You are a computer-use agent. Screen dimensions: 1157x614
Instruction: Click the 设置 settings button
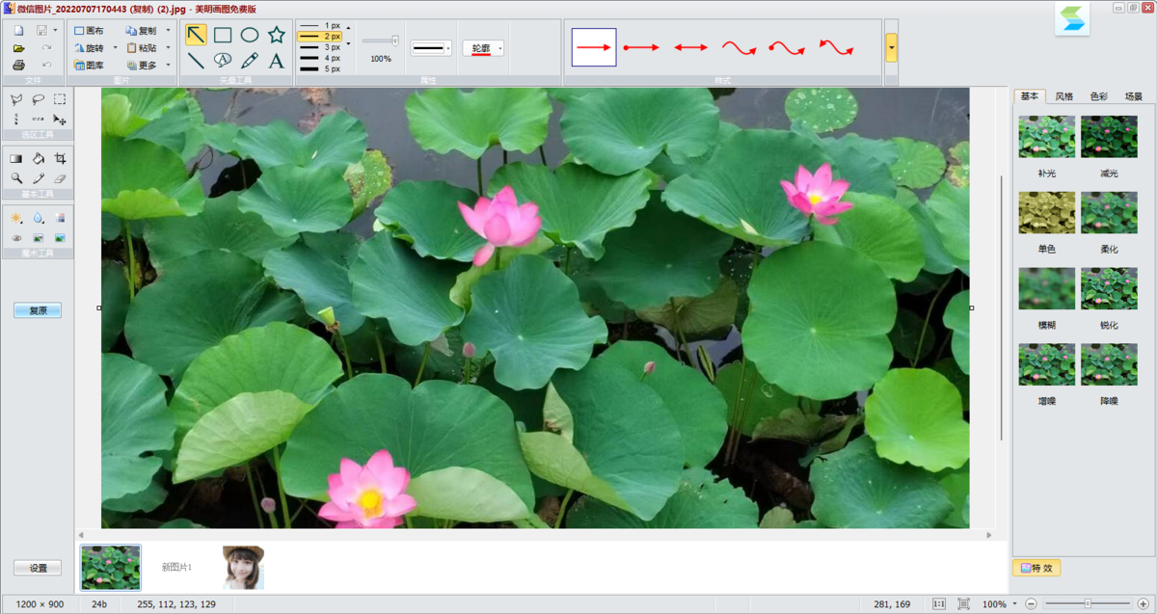point(38,568)
